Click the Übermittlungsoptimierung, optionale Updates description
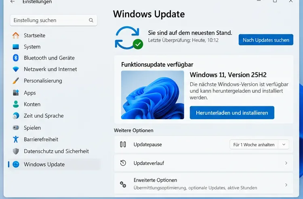 (x=195, y=188)
